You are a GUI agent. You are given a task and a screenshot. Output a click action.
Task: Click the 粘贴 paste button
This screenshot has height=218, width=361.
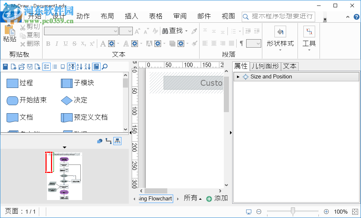click(10, 35)
